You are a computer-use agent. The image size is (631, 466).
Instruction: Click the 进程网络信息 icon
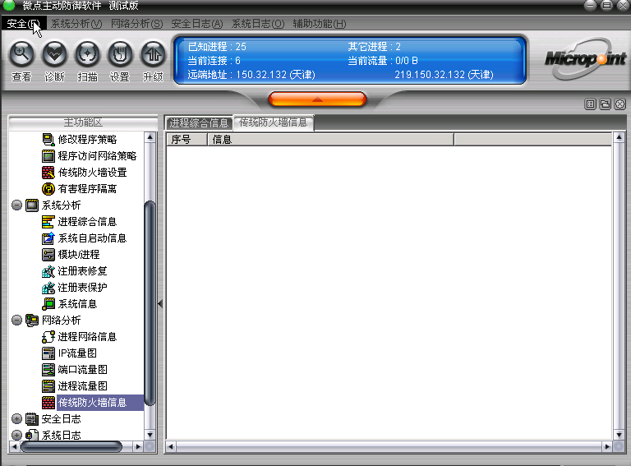pyautogui.click(x=48, y=337)
